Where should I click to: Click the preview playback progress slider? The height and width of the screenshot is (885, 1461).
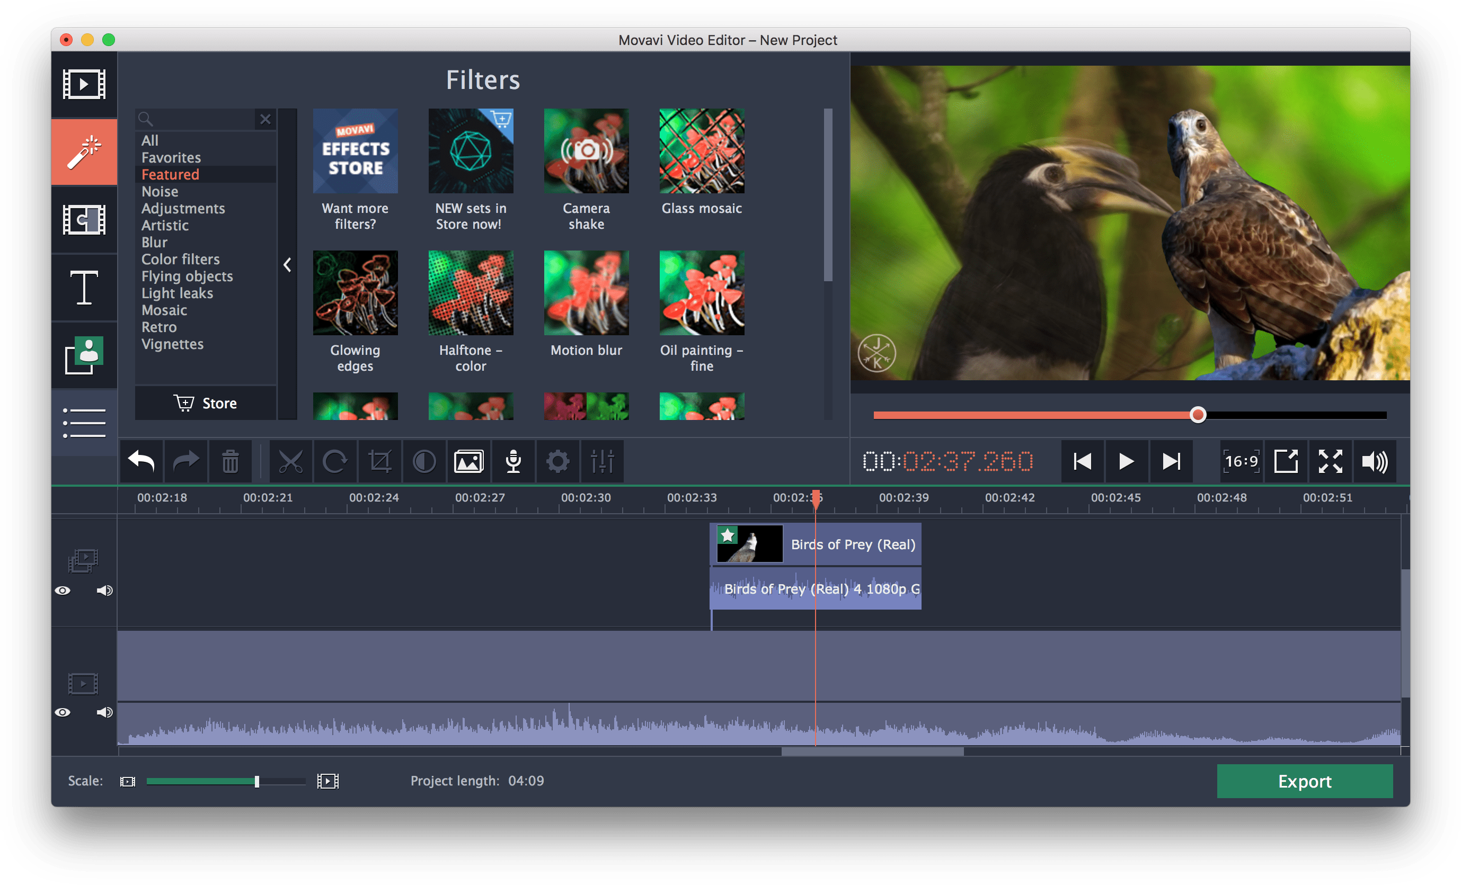(1197, 415)
